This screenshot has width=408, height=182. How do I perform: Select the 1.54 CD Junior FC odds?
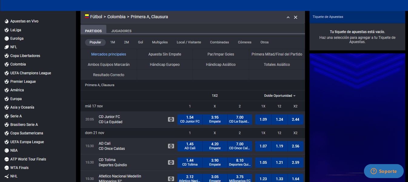(x=190, y=119)
